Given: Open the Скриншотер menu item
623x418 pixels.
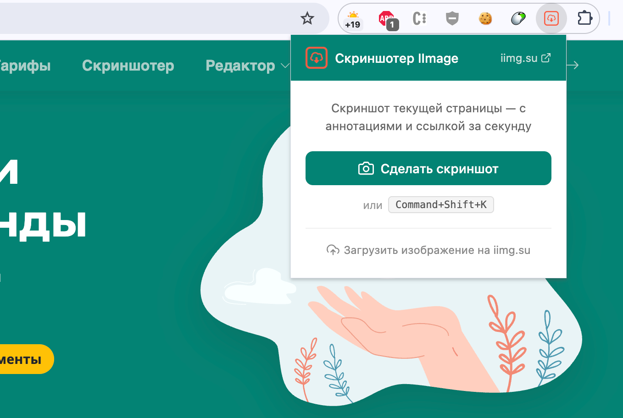Looking at the screenshot, I should 128,66.
